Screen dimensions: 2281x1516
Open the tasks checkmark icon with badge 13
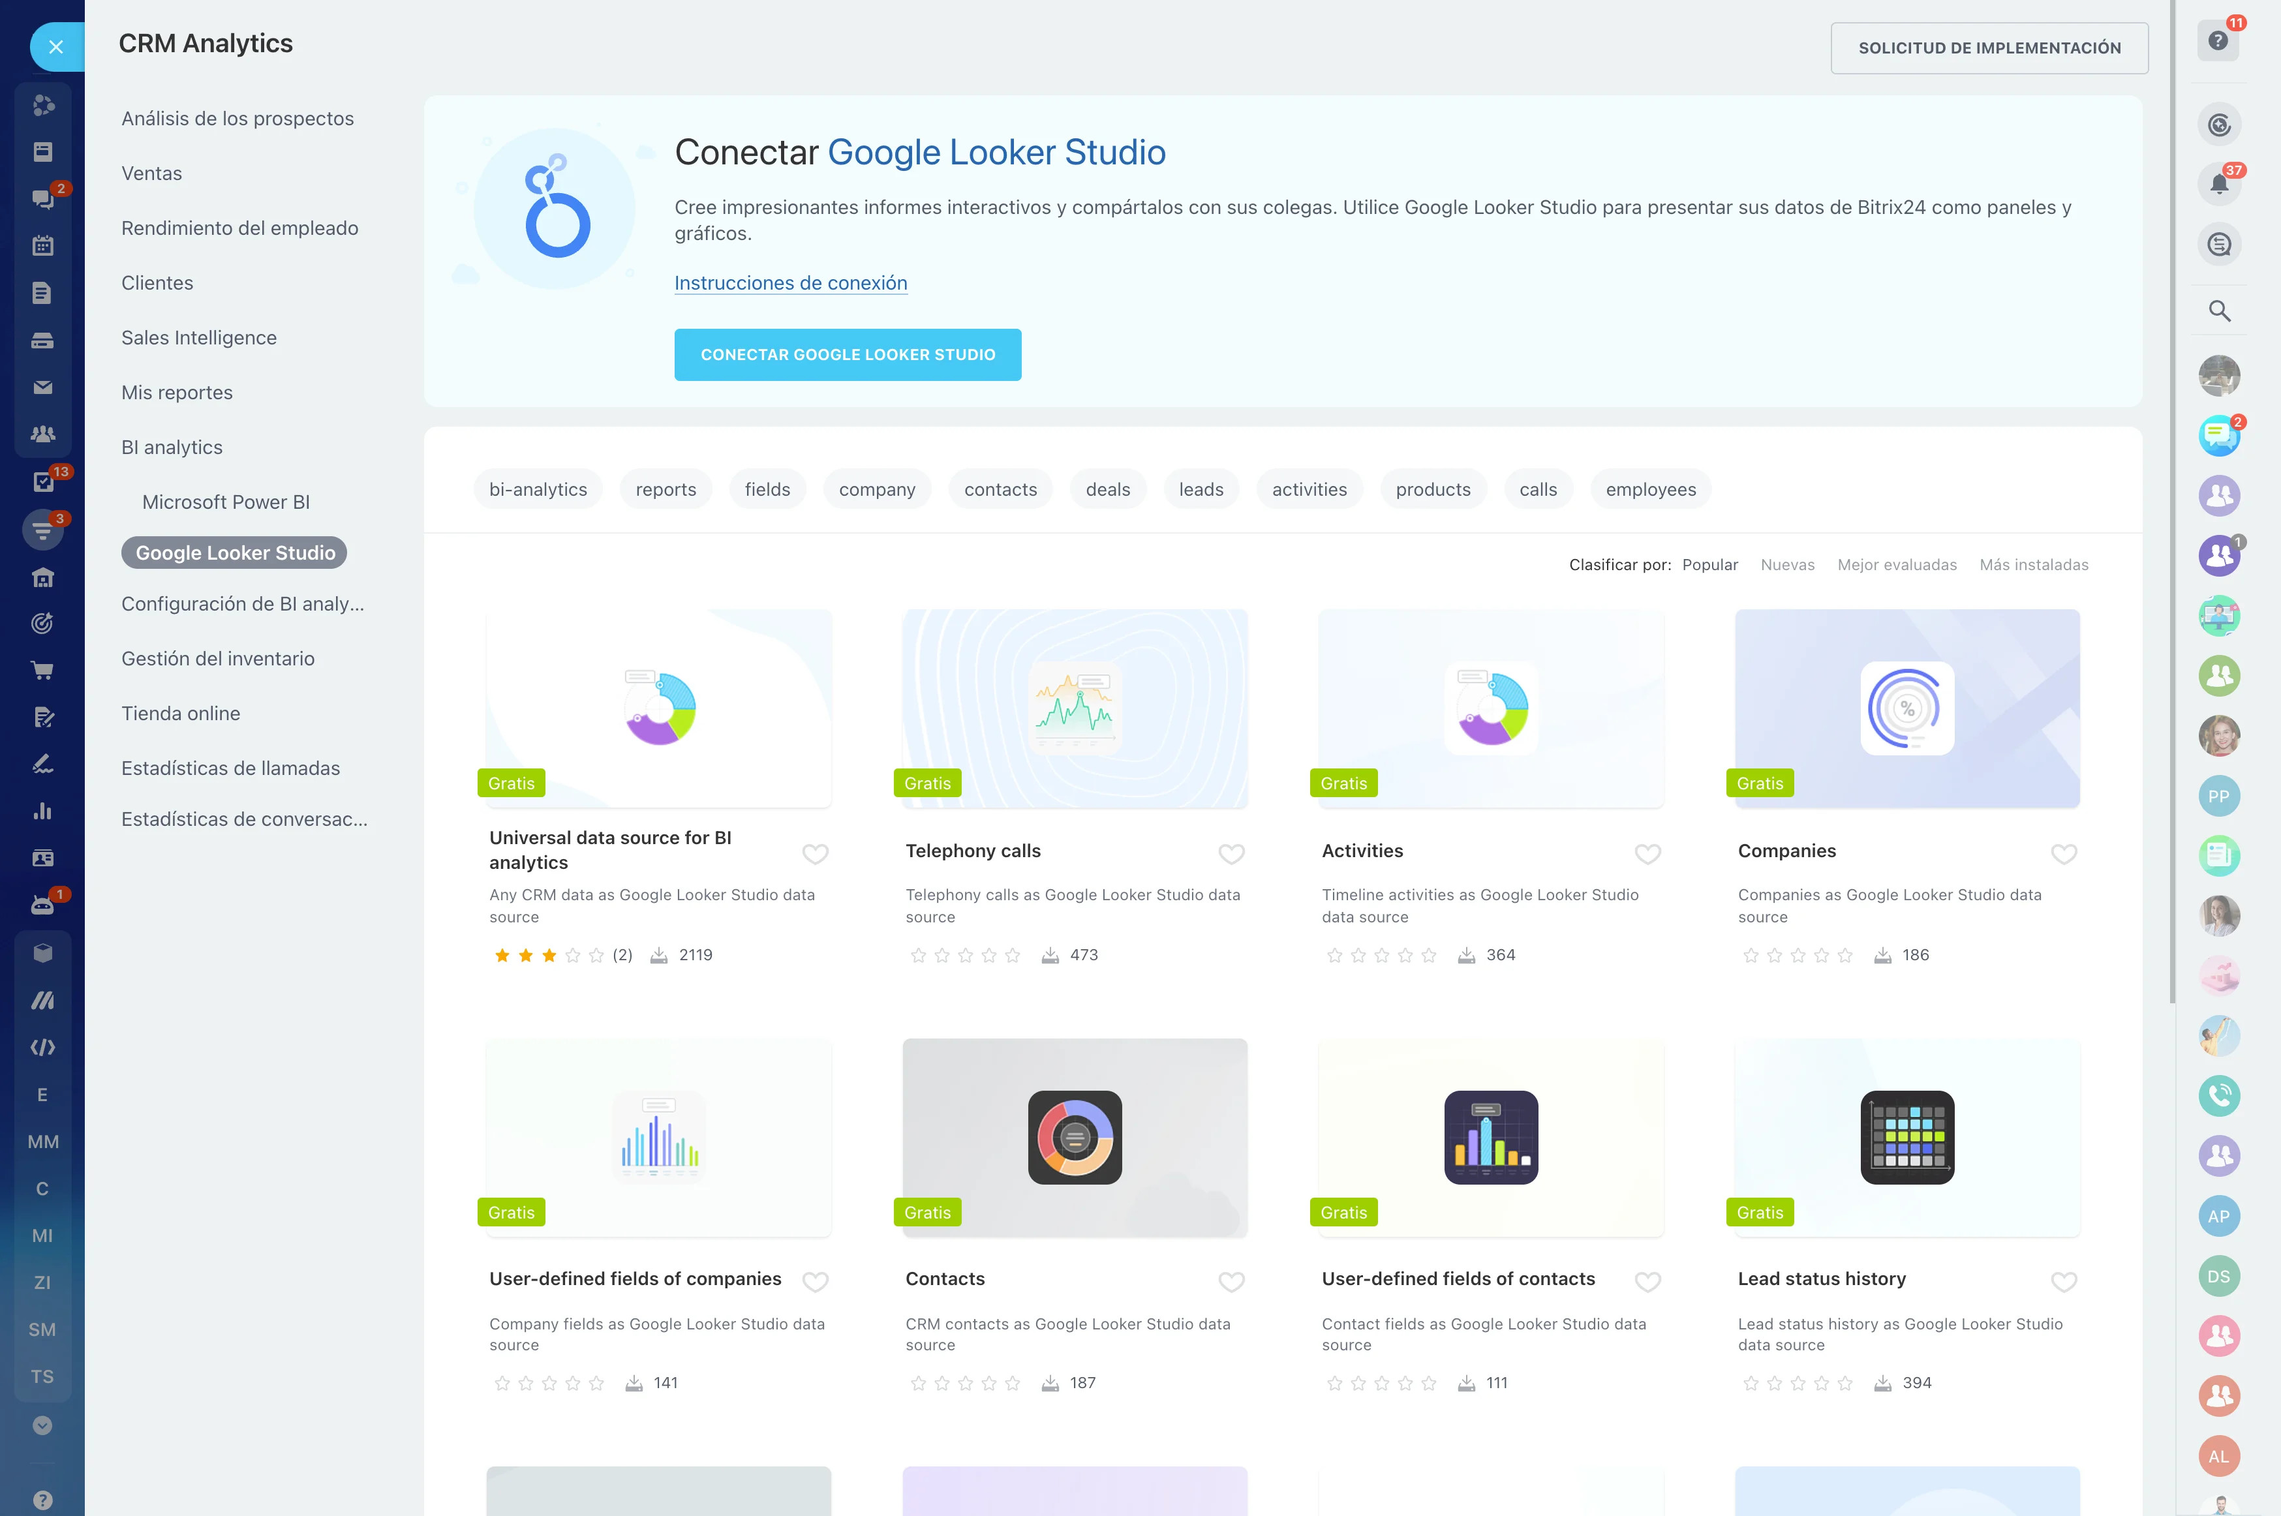(x=42, y=481)
